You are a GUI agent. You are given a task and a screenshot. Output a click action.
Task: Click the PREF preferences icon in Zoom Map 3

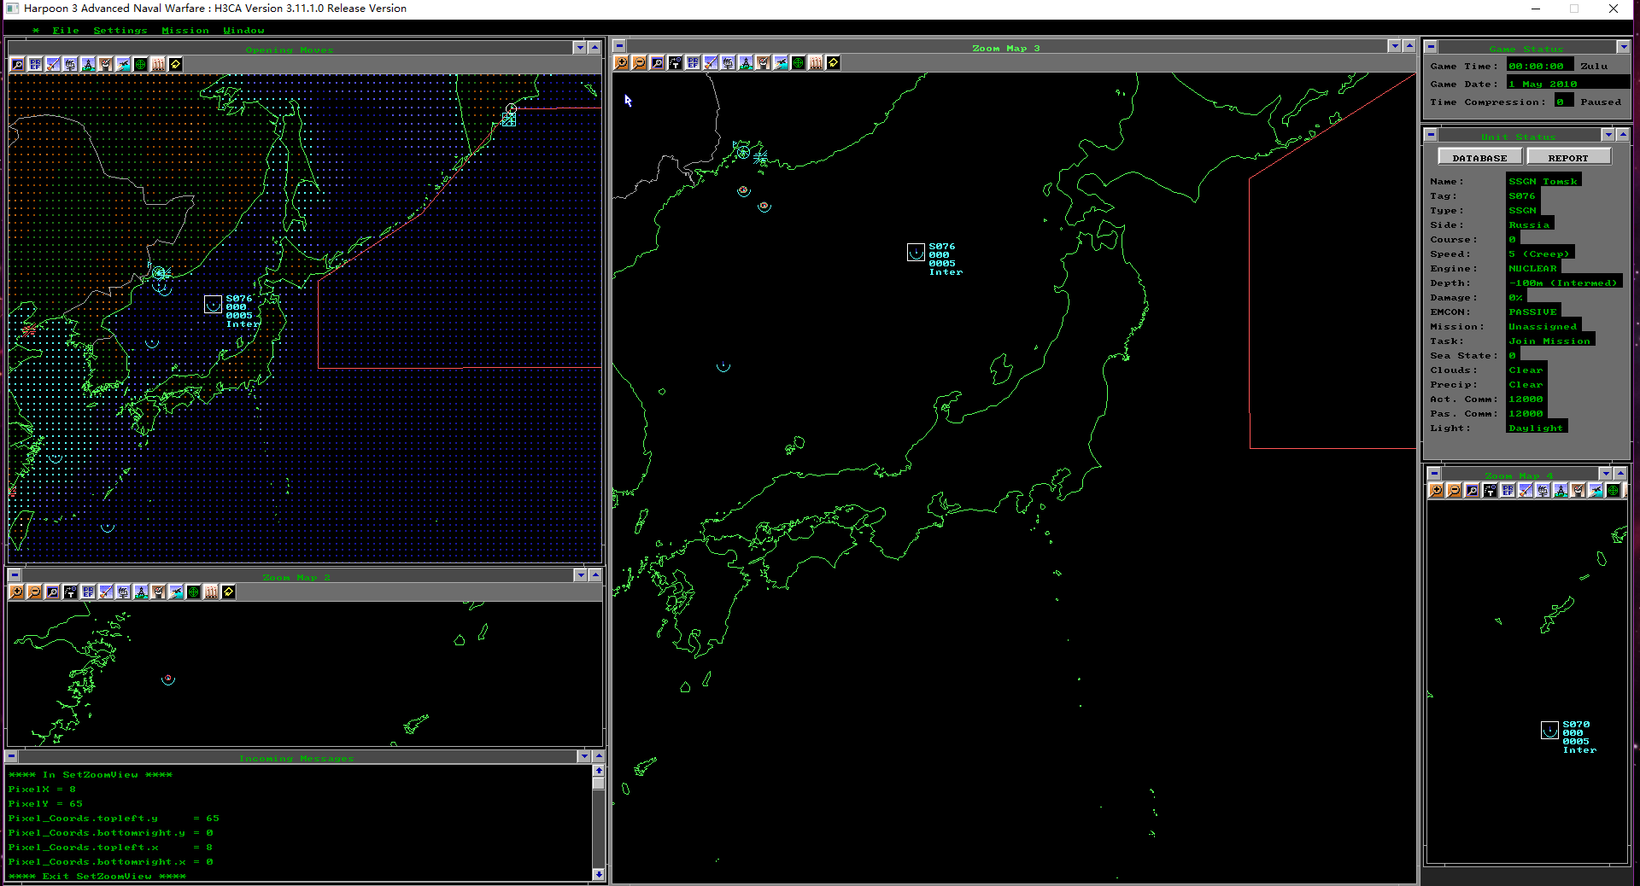pyautogui.click(x=693, y=62)
